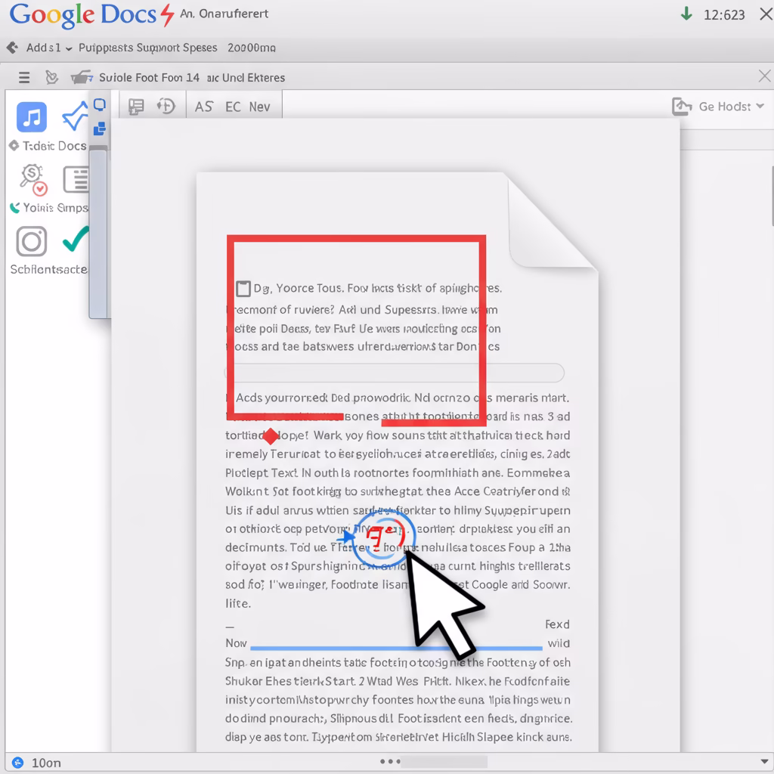Viewport: 774px width, 774px height.
Task: Click the 12:623 clock display
Action: click(724, 15)
